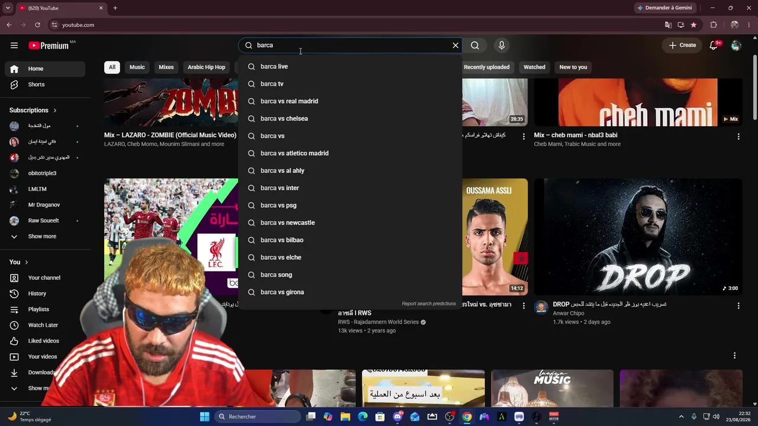The height and width of the screenshot is (426, 758).
Task: Go back in Chrome
Action: 9,25
